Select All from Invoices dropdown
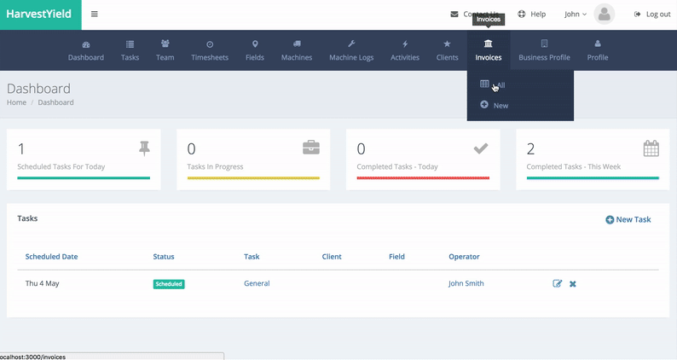This screenshot has width=677, height=360. (x=500, y=85)
